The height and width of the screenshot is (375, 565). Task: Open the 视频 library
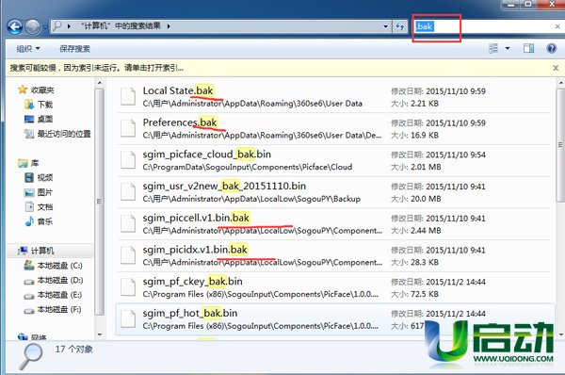[39, 177]
